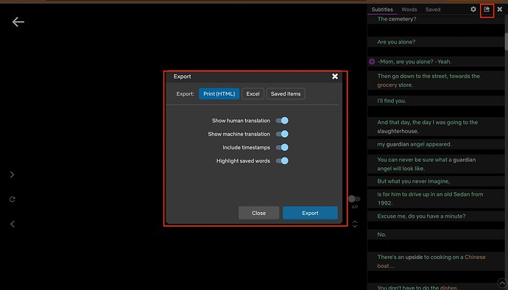Click the Close button in Export dialog
508x290 pixels.
259,213
